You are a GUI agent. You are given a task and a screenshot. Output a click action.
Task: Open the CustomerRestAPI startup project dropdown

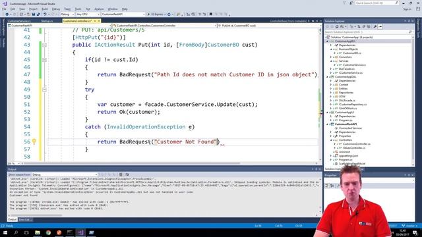click(x=123, y=14)
